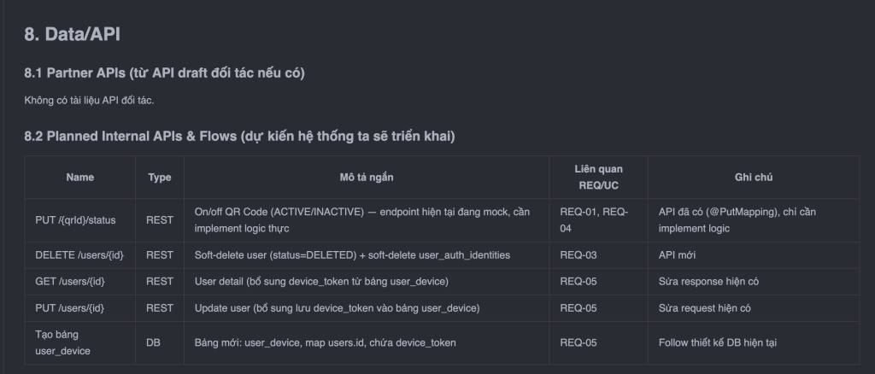Click the 'Ghi chú' column header
875x374 pixels.
click(753, 178)
